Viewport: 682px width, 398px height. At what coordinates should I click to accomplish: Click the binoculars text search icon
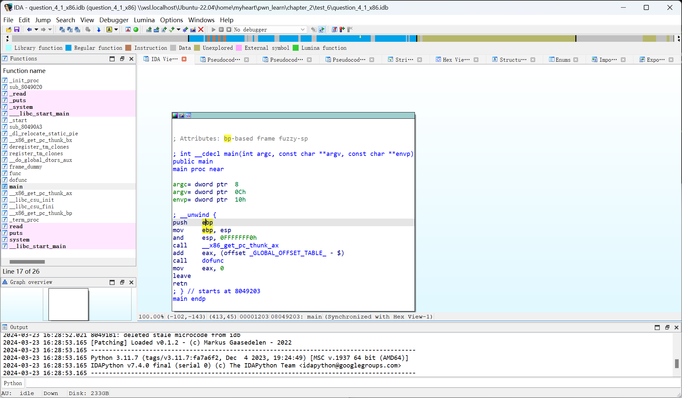point(70,30)
